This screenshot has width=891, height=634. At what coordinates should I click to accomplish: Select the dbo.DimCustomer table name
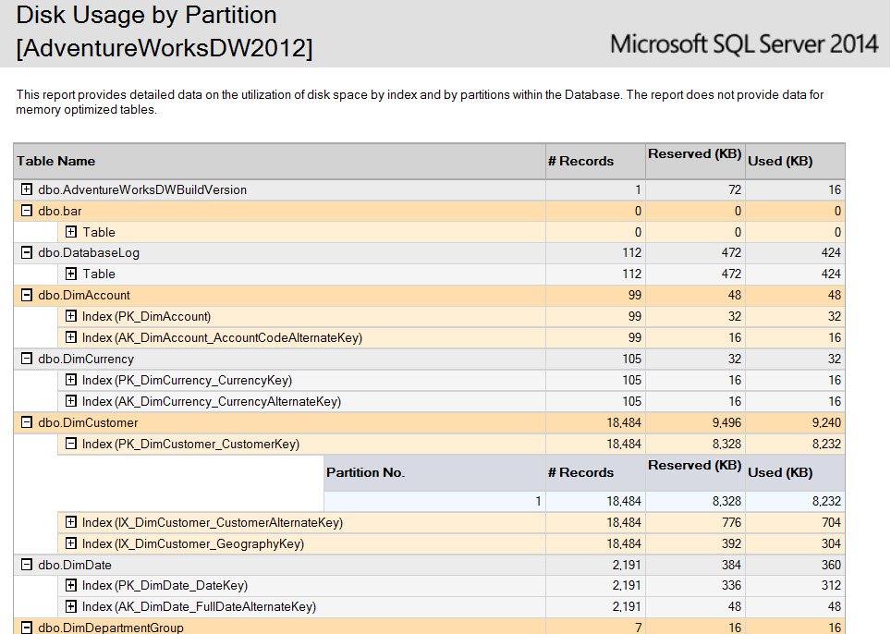click(x=88, y=422)
